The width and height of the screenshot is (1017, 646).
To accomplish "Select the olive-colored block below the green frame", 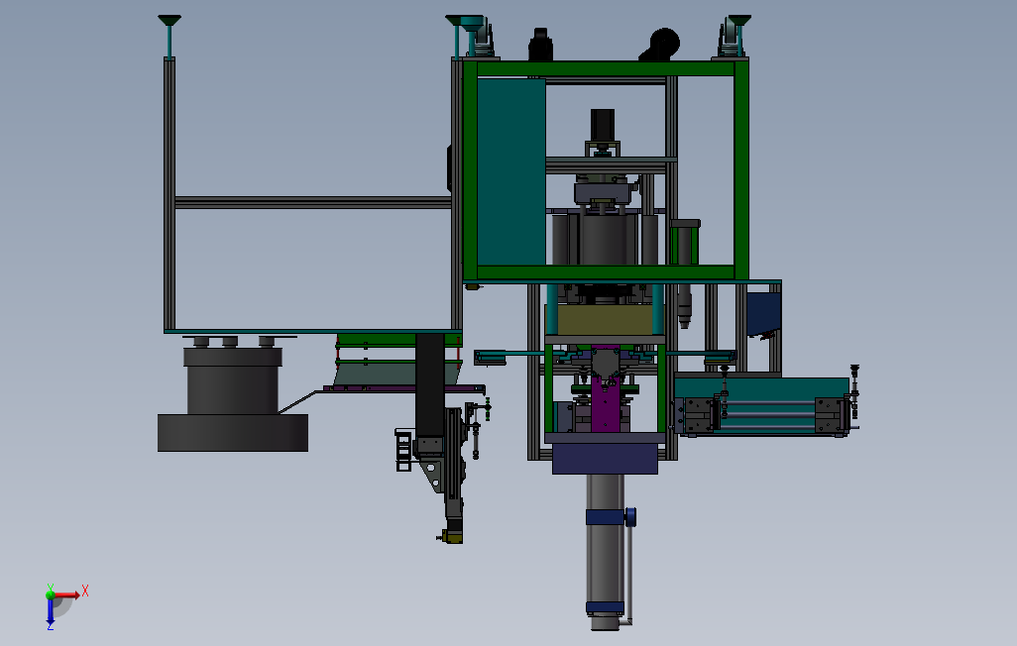I will click(x=605, y=320).
